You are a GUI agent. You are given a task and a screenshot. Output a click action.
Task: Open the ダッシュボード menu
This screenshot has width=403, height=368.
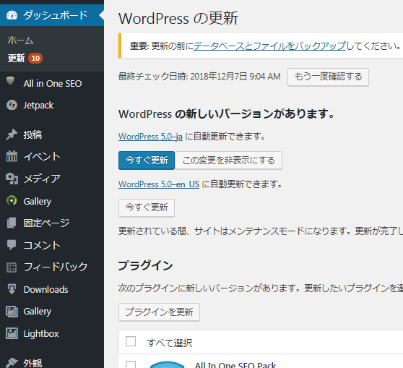point(52,15)
